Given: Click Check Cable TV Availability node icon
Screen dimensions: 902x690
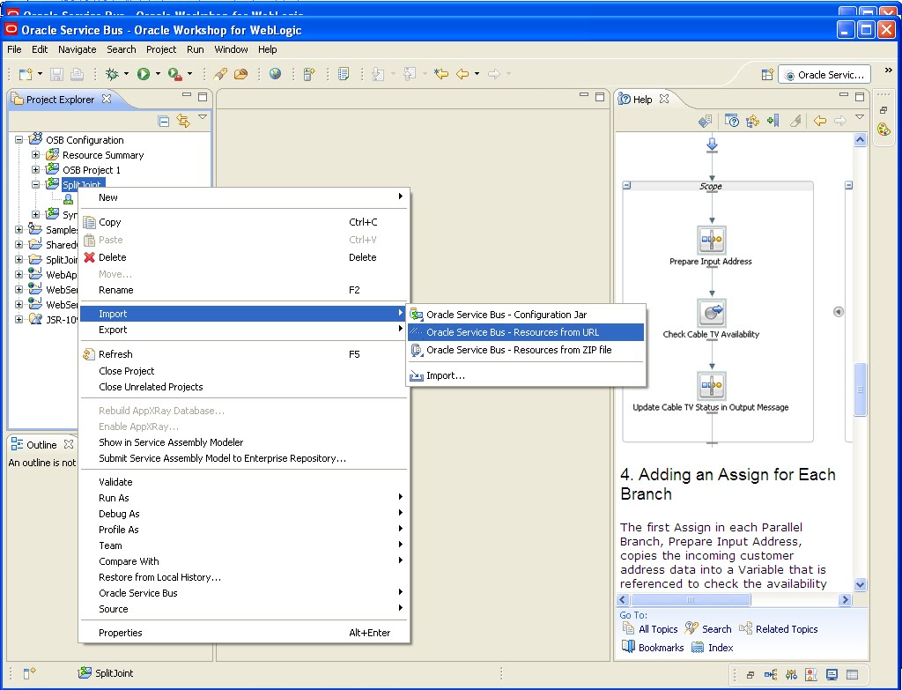Looking at the screenshot, I should [x=712, y=313].
